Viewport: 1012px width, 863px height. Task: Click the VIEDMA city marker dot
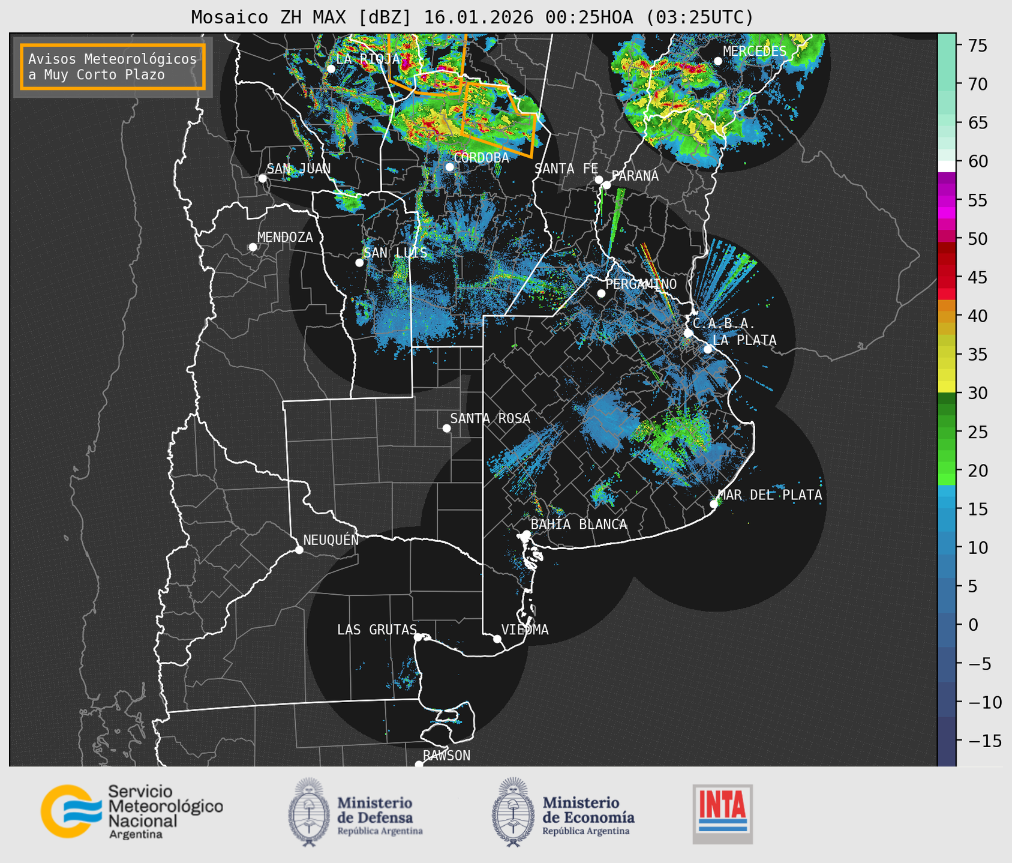(x=497, y=639)
